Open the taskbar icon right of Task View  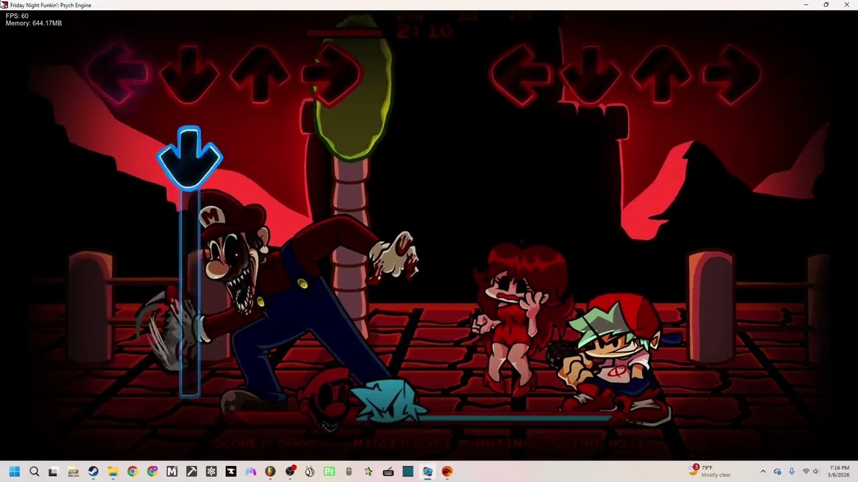pos(74,471)
